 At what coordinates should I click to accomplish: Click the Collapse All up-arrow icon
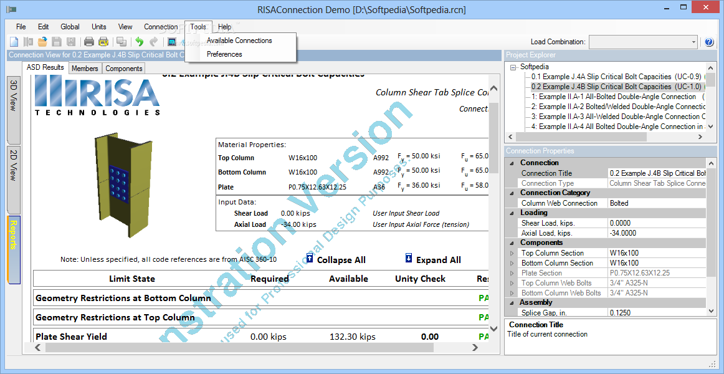tap(310, 258)
